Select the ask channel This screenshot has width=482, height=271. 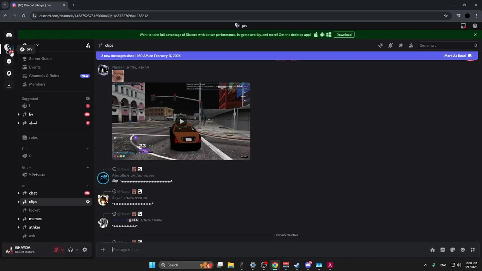point(56,236)
